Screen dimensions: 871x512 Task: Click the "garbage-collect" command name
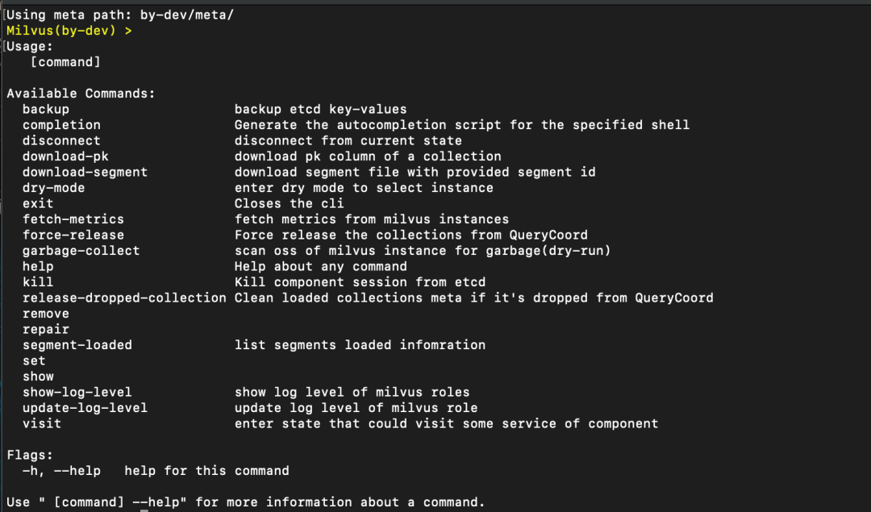81,251
